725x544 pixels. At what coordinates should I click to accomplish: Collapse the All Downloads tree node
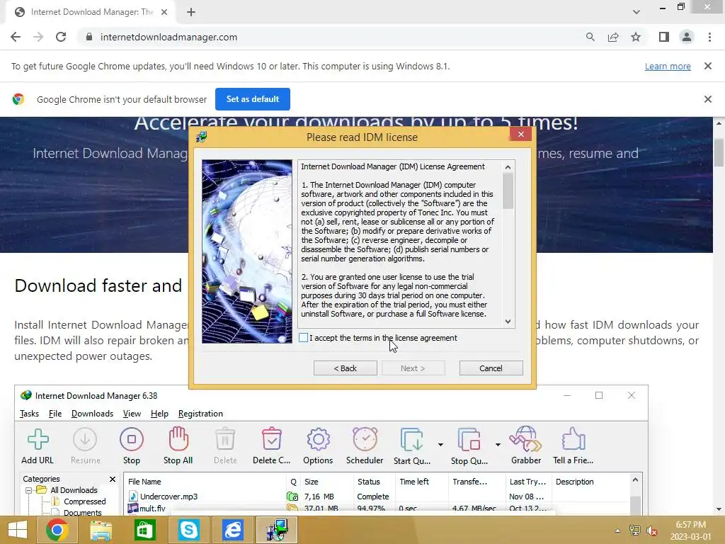pyautogui.click(x=28, y=490)
